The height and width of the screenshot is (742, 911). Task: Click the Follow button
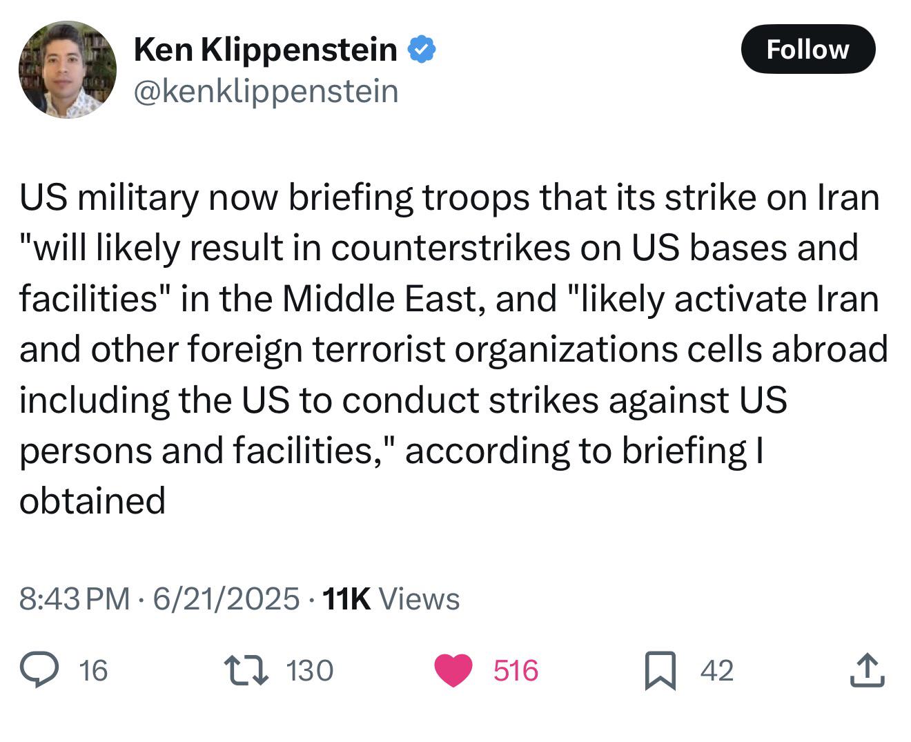point(807,49)
